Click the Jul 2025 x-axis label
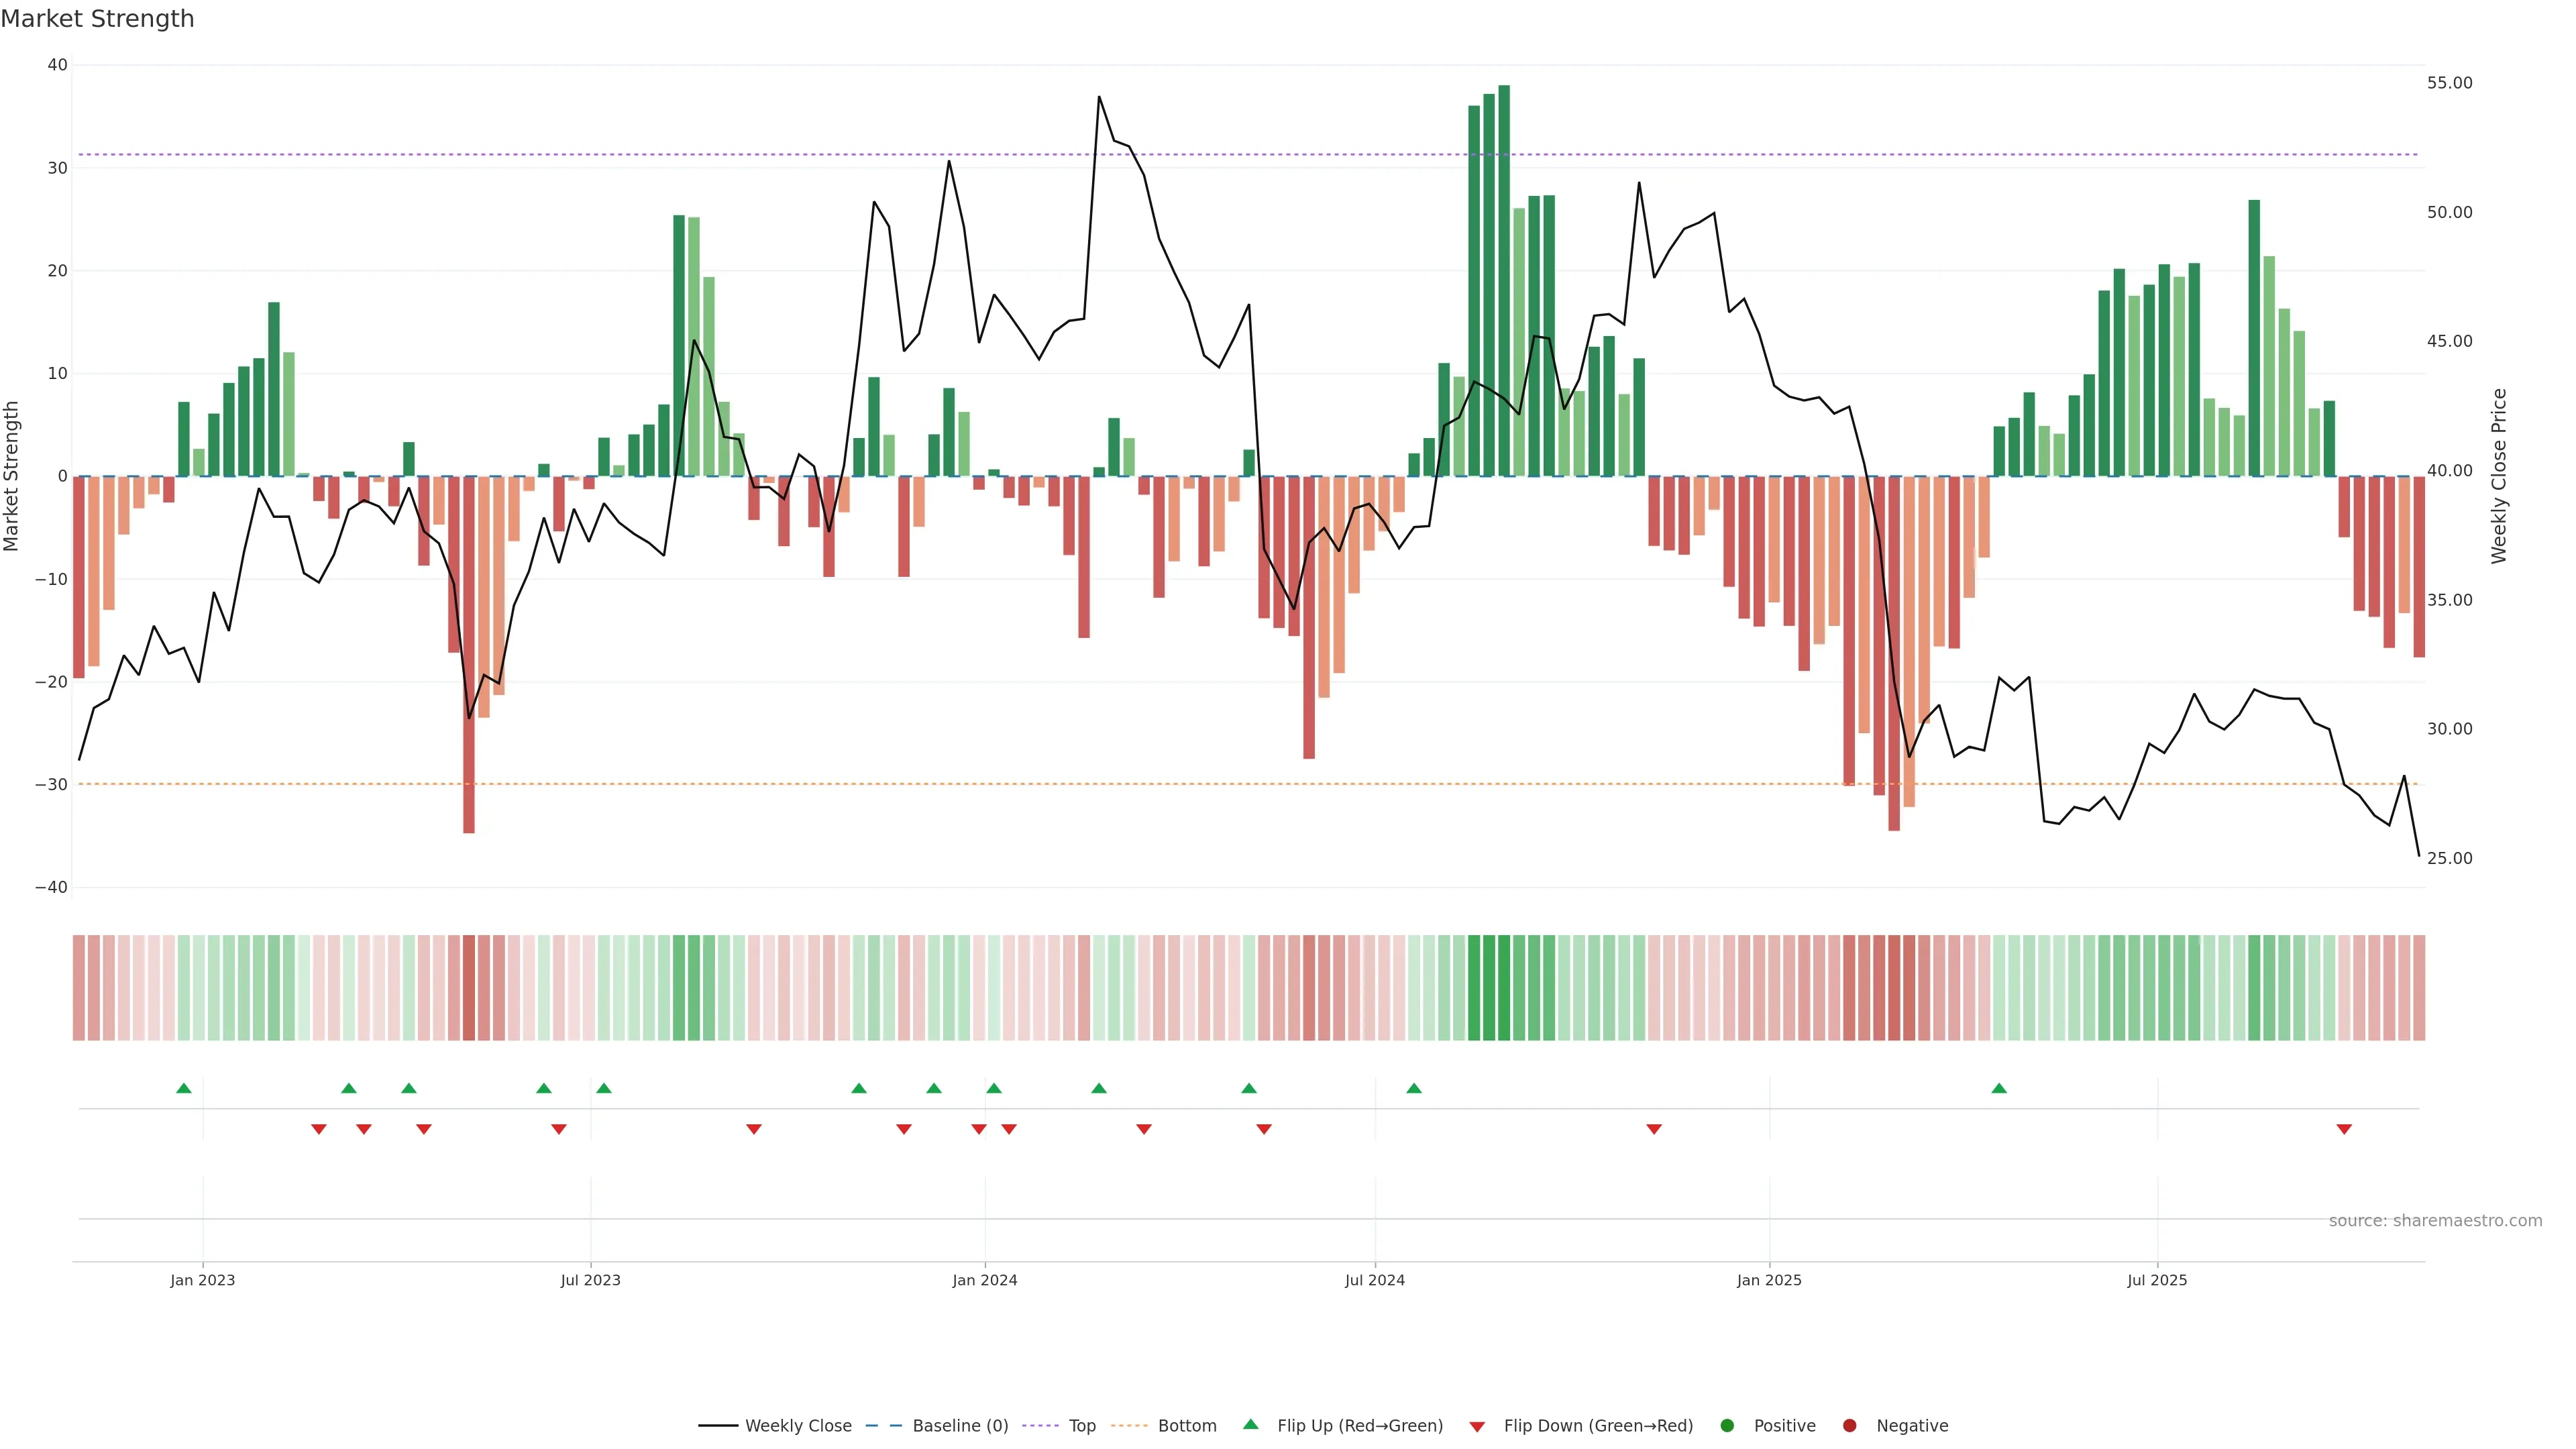 coord(2157,1280)
